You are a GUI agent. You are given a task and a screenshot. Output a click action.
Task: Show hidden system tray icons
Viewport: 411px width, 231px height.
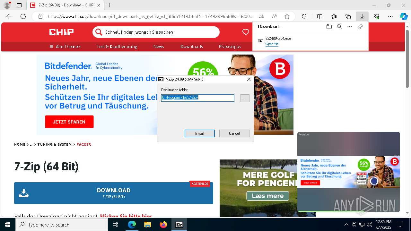click(x=346, y=225)
